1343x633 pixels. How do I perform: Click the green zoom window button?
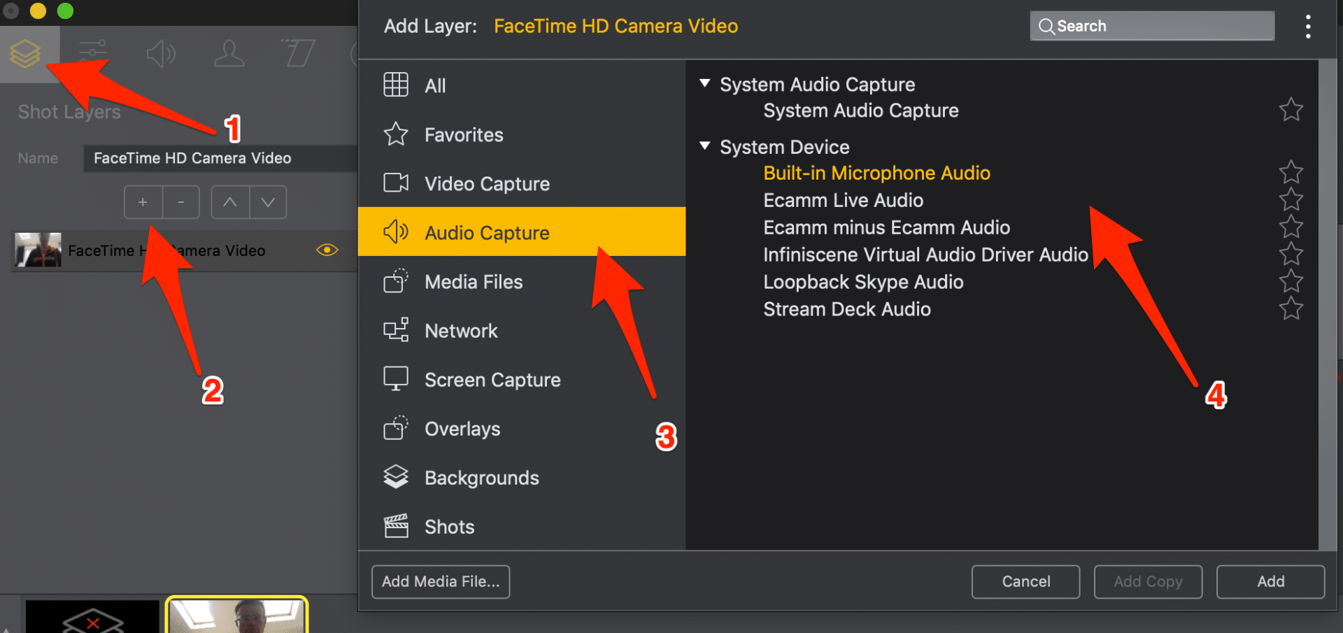(65, 10)
